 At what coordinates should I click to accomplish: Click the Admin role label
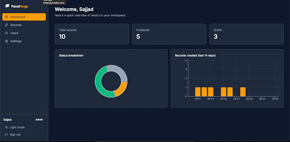[39, 119]
